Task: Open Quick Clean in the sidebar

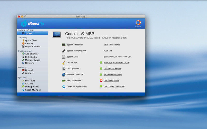Action: click(31, 41)
